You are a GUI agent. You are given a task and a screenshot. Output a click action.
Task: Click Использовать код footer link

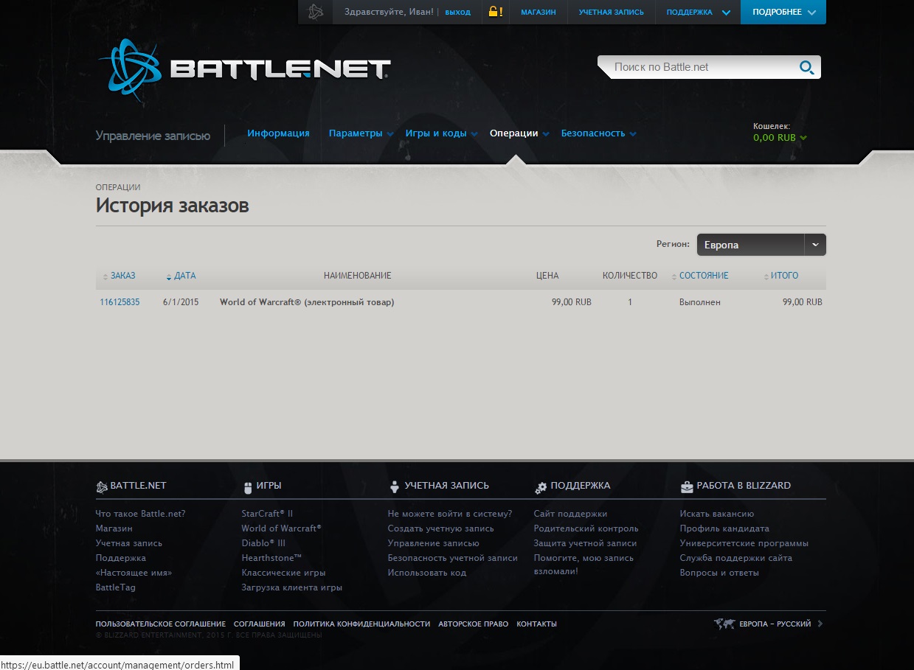pyautogui.click(x=427, y=573)
